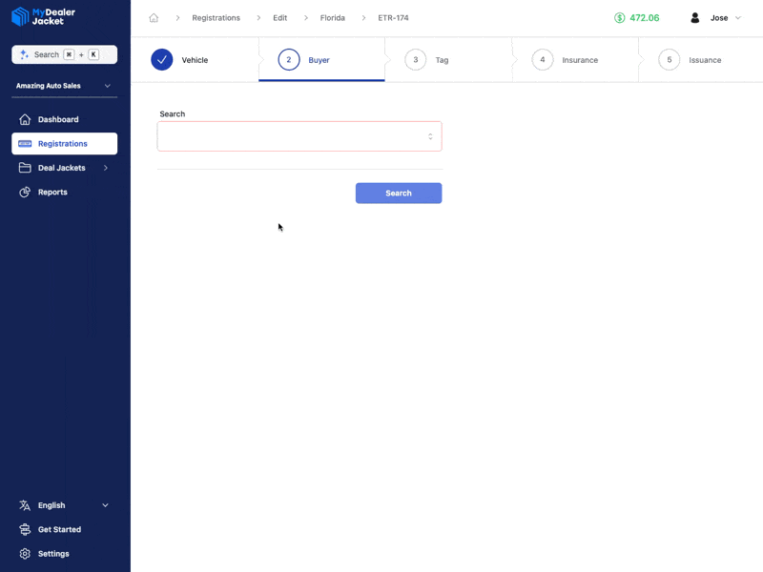Click the Registrations card icon in sidebar

click(x=25, y=143)
